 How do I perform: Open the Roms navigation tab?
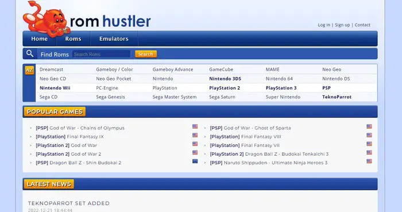click(x=73, y=38)
